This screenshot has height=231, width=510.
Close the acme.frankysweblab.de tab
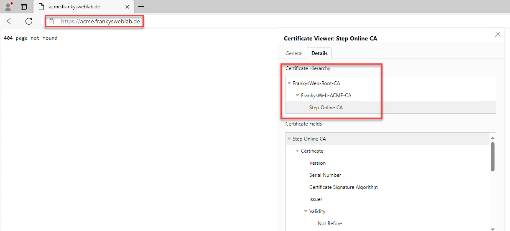127,7
